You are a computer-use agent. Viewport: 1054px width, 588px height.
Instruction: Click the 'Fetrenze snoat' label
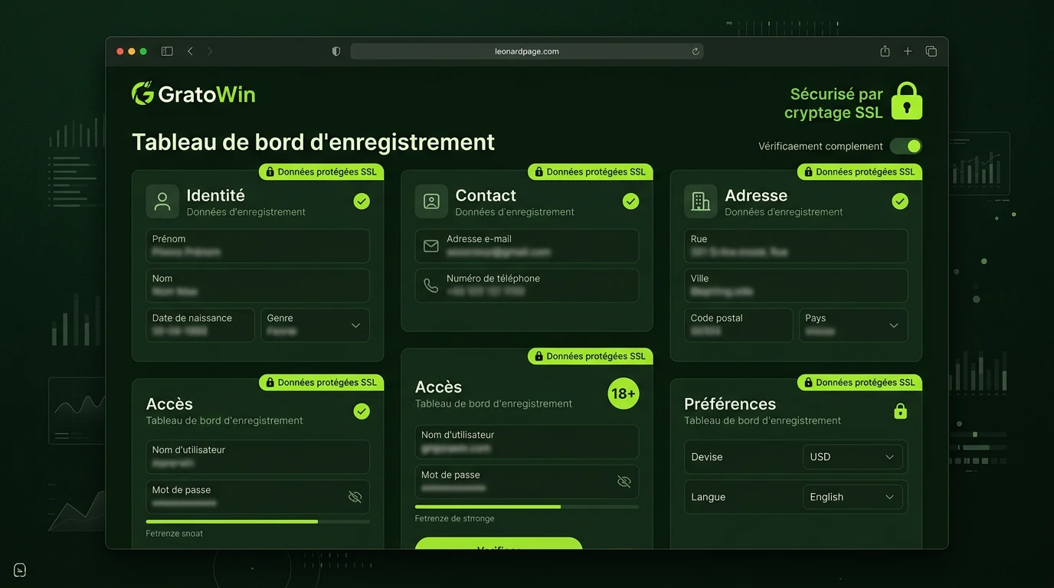pos(175,534)
